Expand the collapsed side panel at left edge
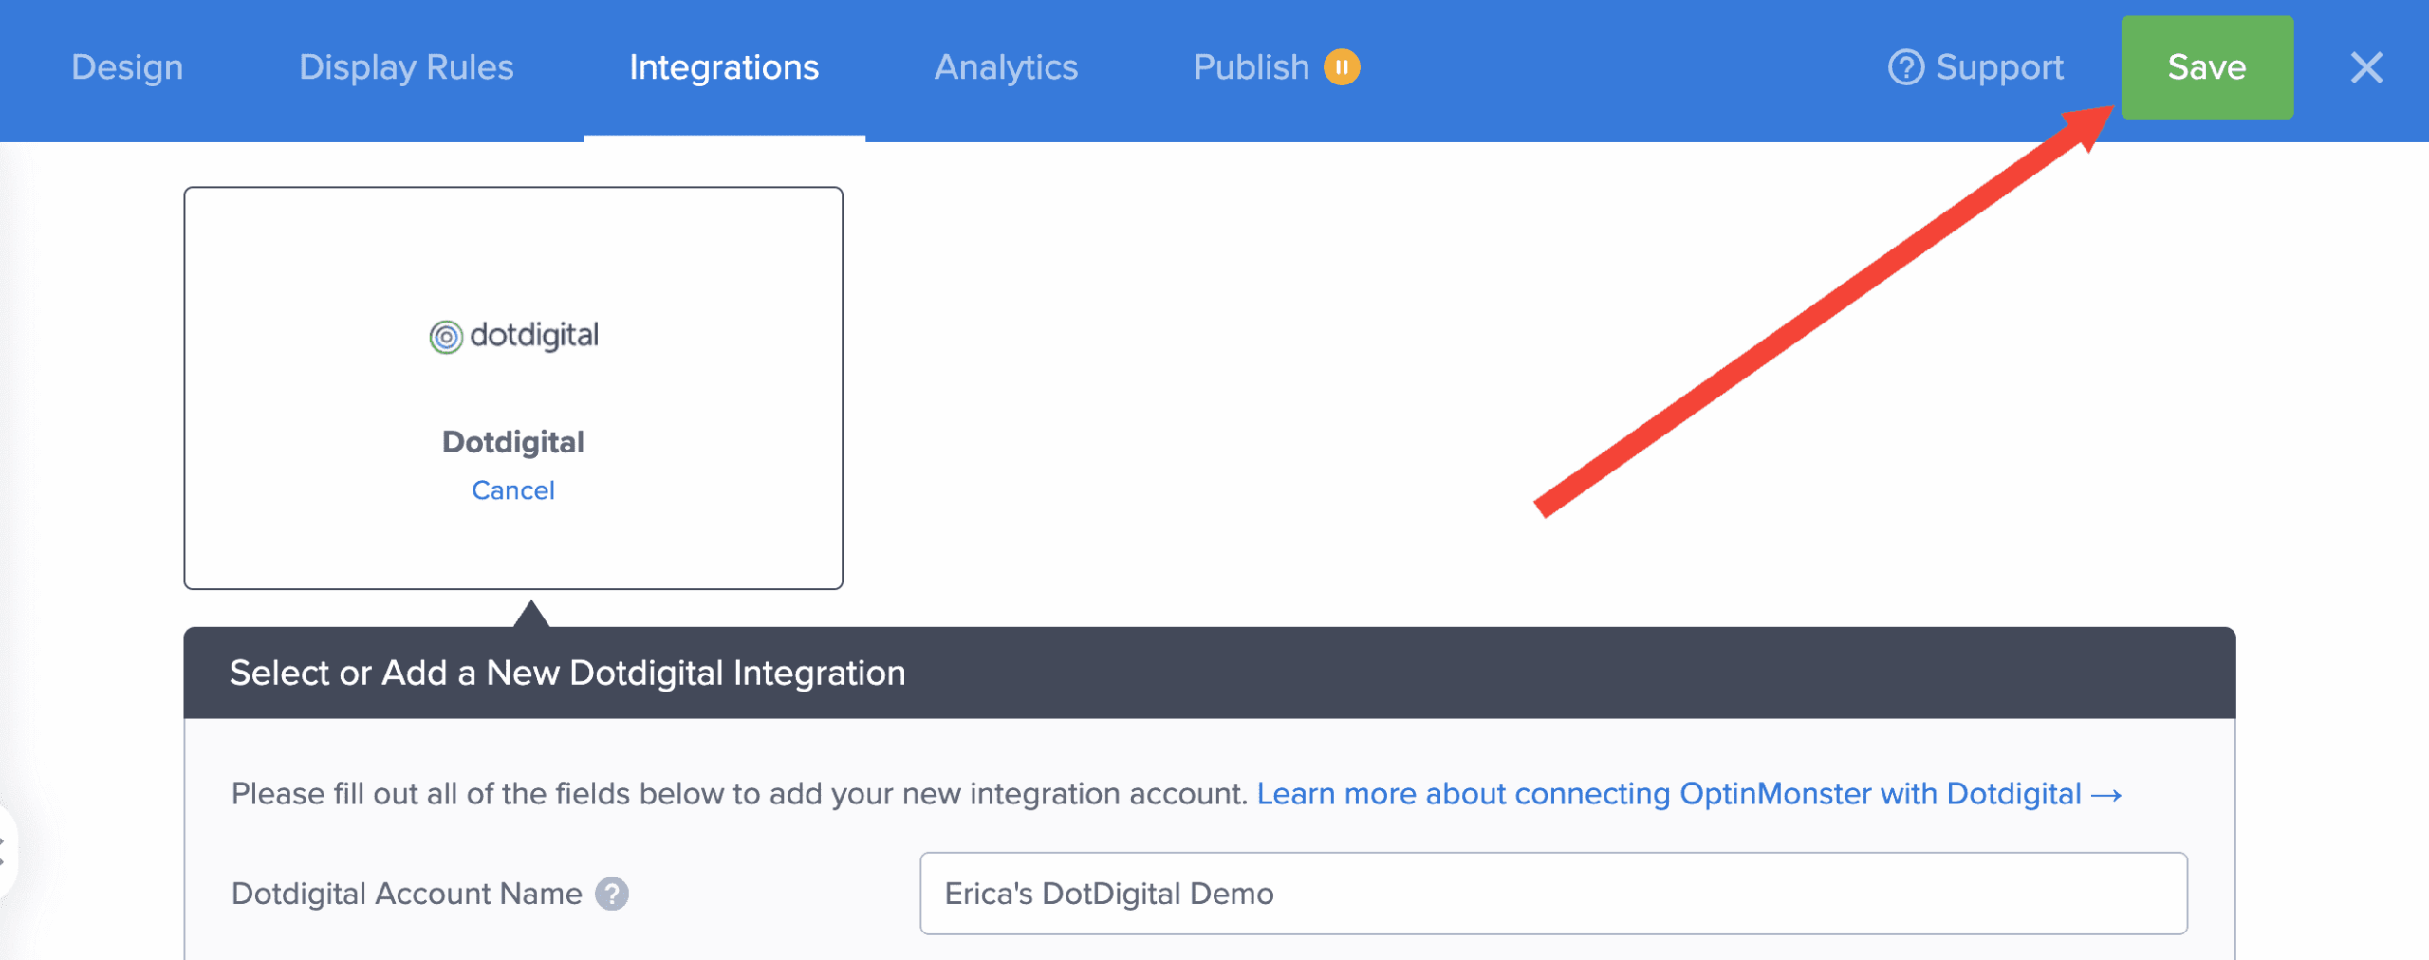This screenshot has height=960, width=2429. (x=4, y=851)
